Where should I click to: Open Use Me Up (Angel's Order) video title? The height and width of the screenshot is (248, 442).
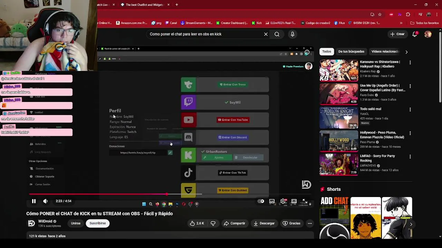tap(383, 88)
